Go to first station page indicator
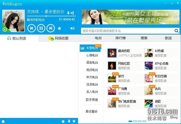 (x=130, y=121)
